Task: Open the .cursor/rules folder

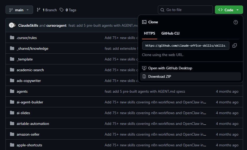Action: coord(27,38)
